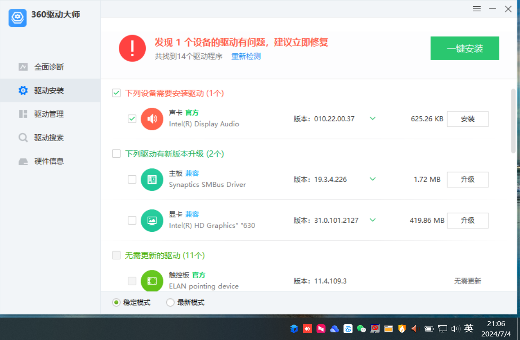520x340 pixels.
Task: Expand version dropdown for Synaptics SMBus Driver
Action: [372, 179]
